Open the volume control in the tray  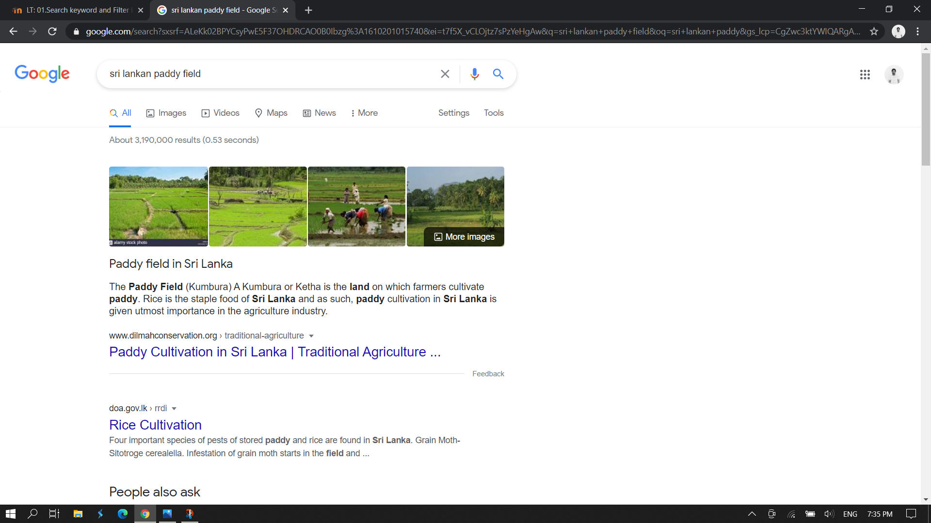829,514
